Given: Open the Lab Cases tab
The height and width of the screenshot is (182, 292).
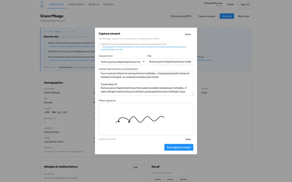Looking at the screenshot, I should click(x=108, y=4).
